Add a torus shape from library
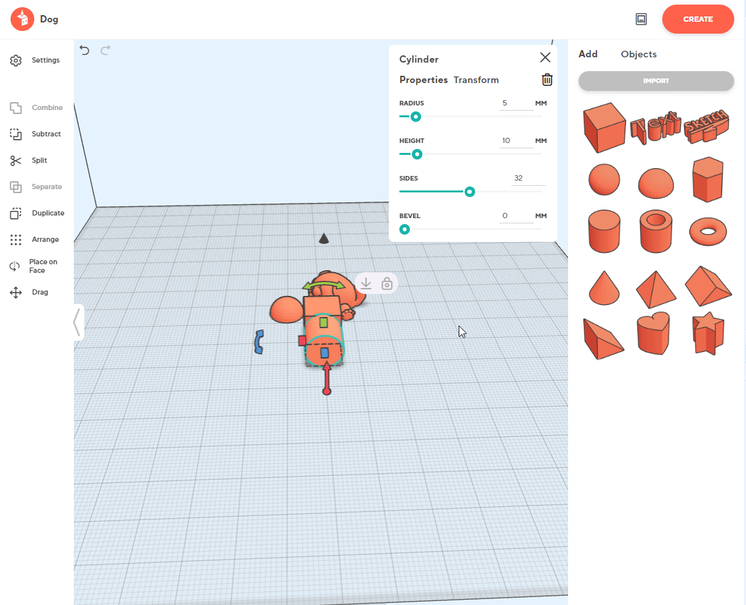Image resolution: width=746 pixels, height=605 pixels. pyautogui.click(x=708, y=231)
